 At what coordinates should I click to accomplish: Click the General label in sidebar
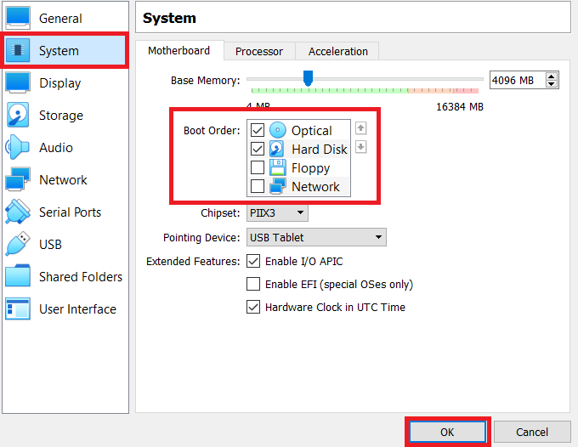60,19
